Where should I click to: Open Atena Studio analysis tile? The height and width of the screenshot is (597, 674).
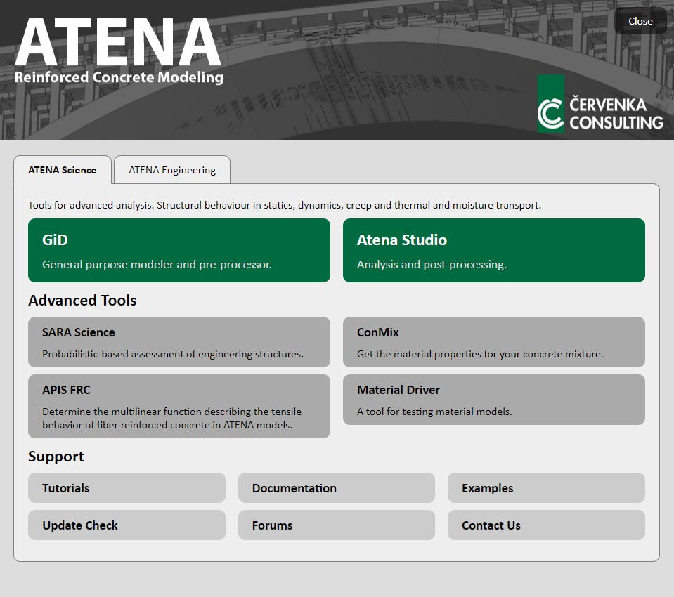coord(494,251)
